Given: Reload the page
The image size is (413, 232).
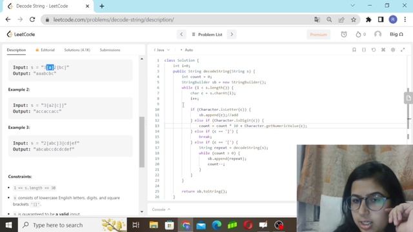Looking at the screenshot, I should click(x=32, y=19).
